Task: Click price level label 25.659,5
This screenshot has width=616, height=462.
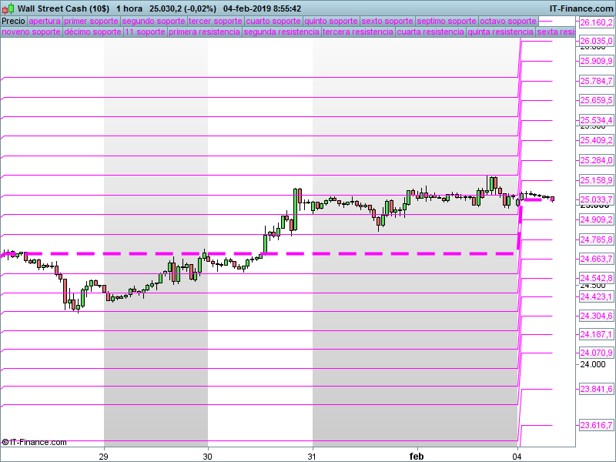Action: pyautogui.click(x=596, y=100)
